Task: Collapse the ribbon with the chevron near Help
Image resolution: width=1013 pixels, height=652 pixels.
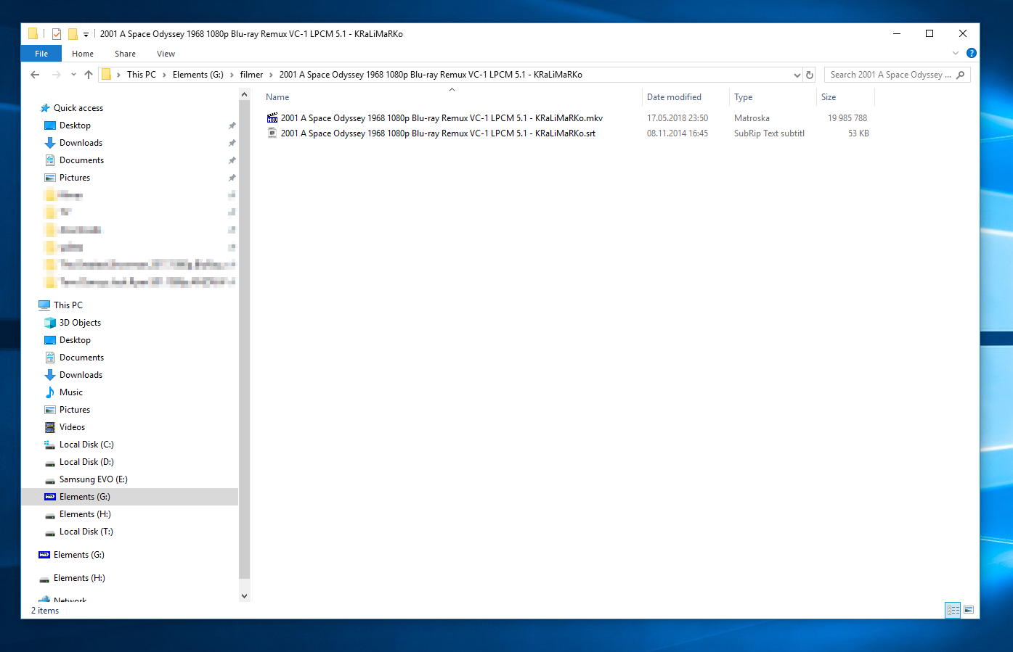Action: click(x=956, y=53)
